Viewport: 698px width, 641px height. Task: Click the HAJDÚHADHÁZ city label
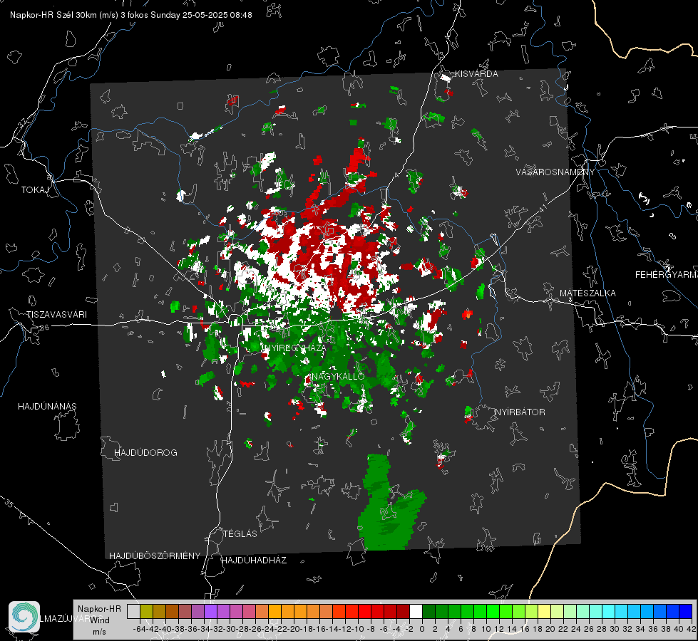[x=254, y=561]
